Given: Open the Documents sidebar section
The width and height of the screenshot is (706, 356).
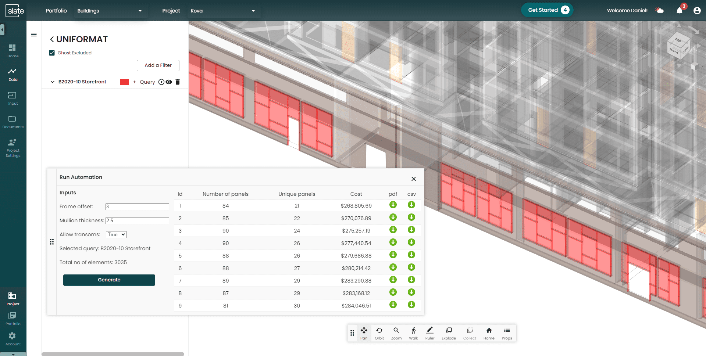Looking at the screenshot, I should (13, 122).
